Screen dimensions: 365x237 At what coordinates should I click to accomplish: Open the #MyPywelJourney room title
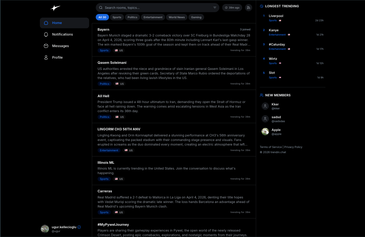click(x=113, y=225)
